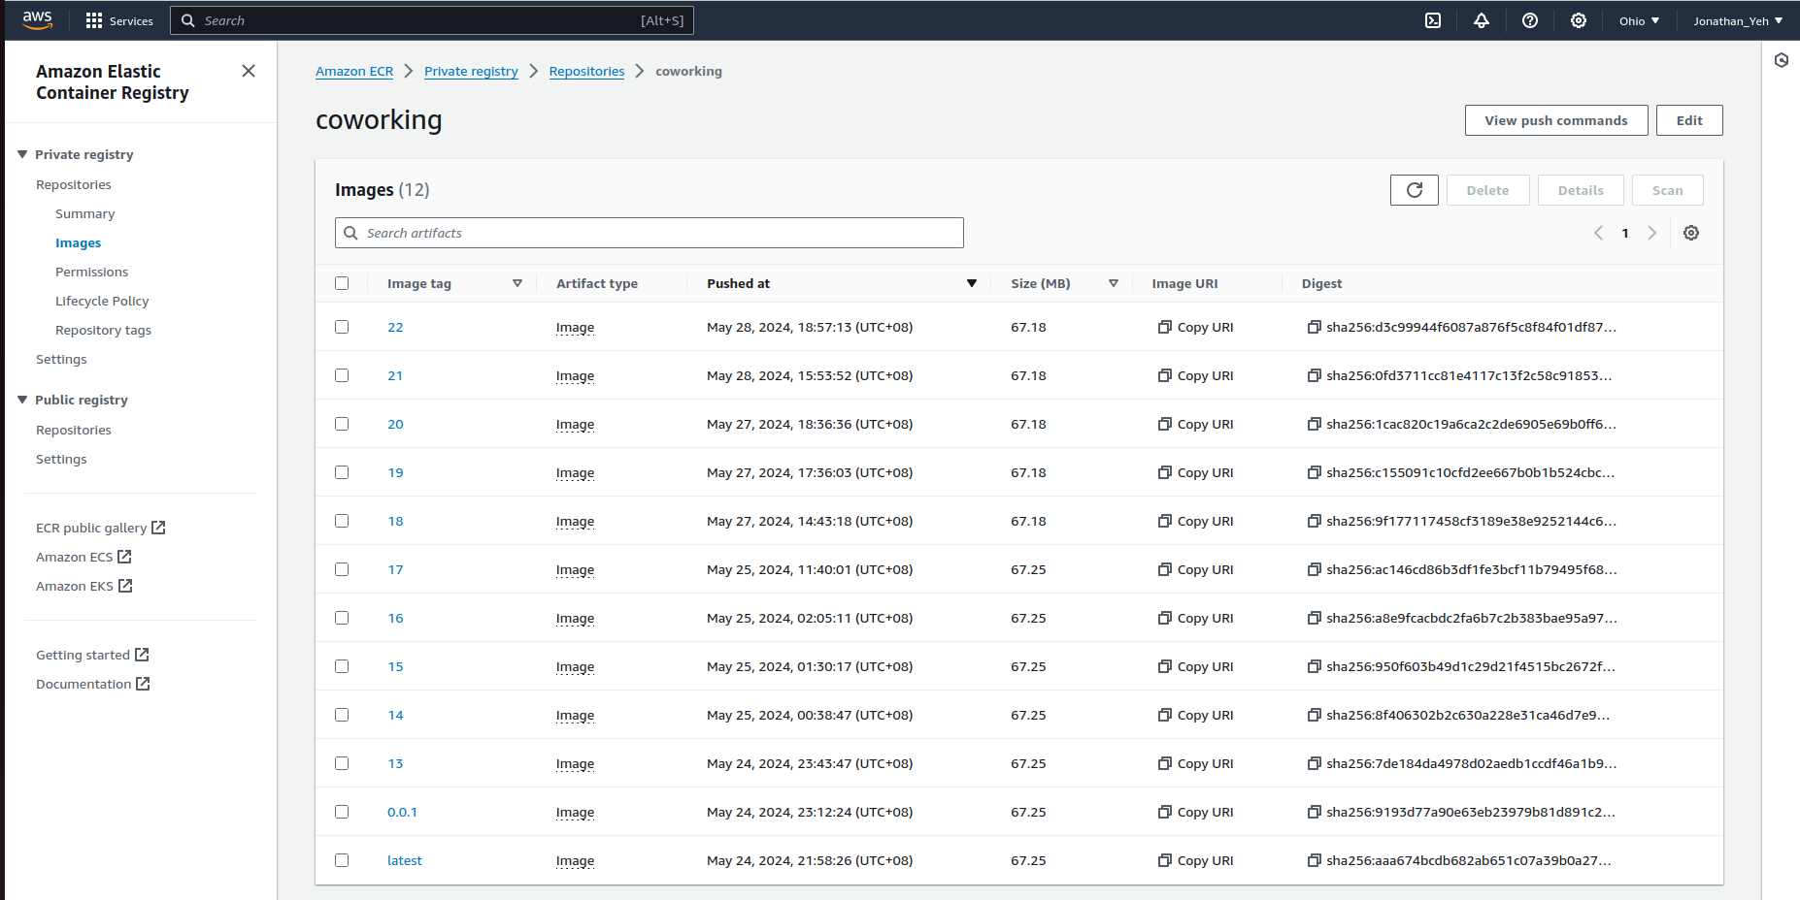This screenshot has height=900, width=1800.
Task: Open Repository tags in sidebar
Action: click(103, 330)
